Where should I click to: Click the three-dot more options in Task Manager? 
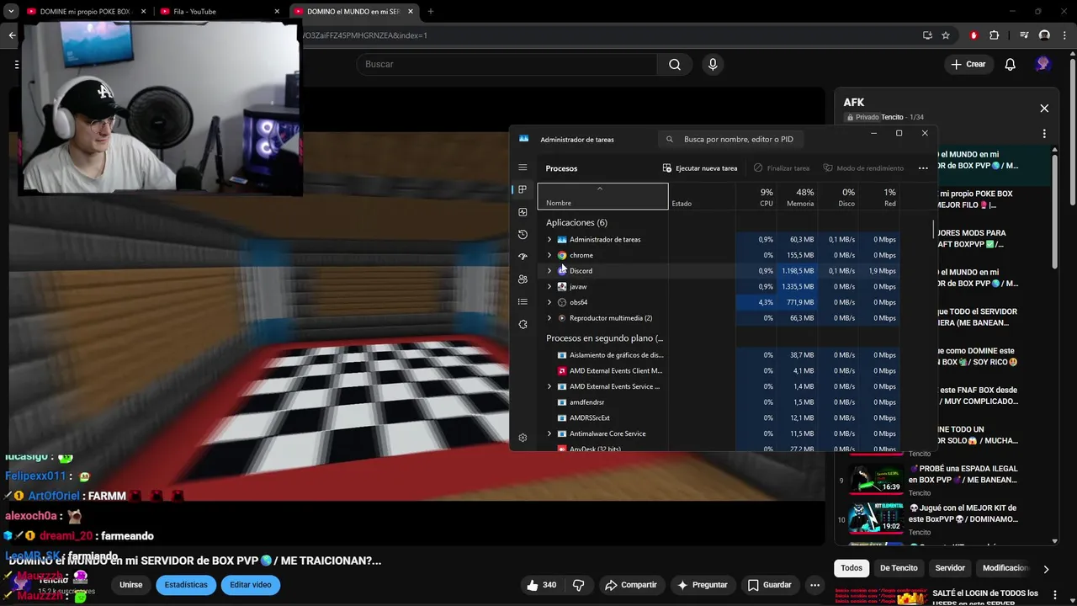tap(923, 168)
